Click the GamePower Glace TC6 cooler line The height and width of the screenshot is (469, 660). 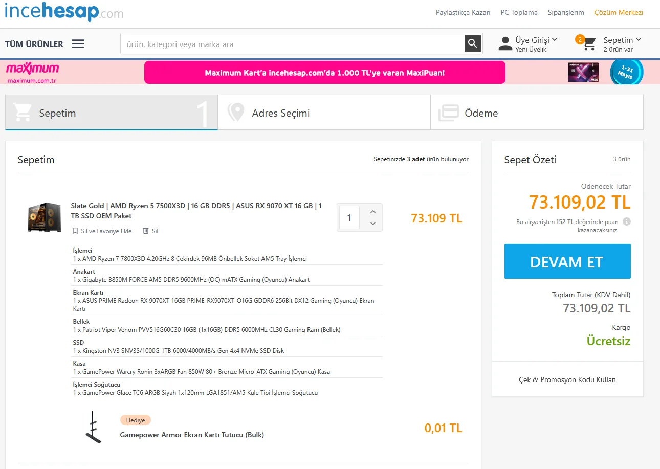(195, 393)
